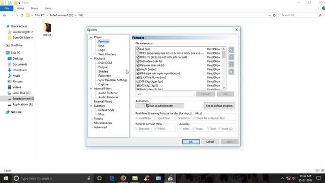Click the Explorer back arrow
Viewport: 325px width, 183px height.
click(x=5, y=15)
